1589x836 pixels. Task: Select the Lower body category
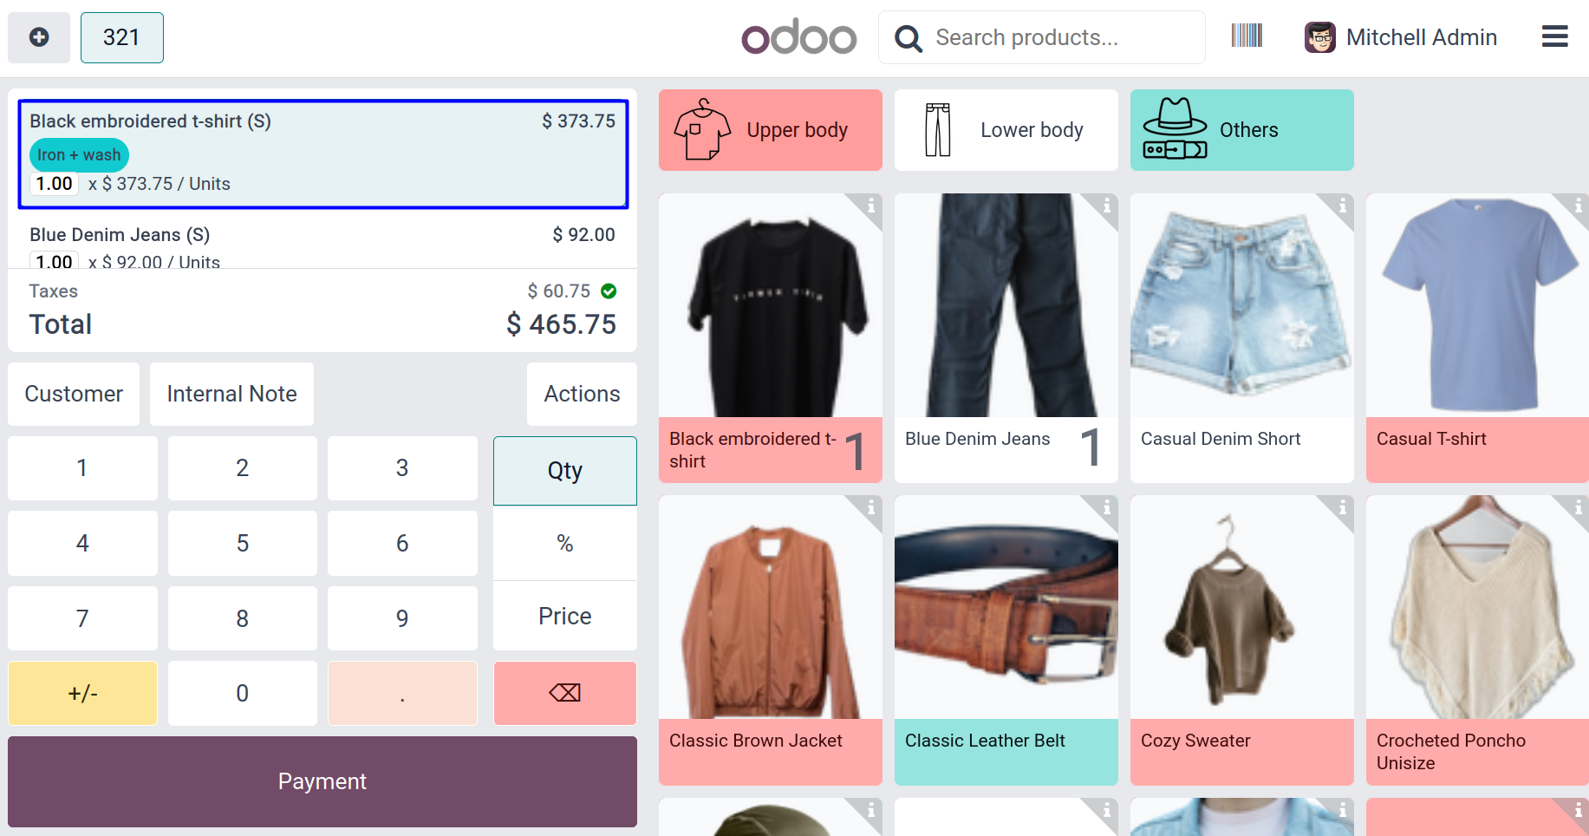1006,130
